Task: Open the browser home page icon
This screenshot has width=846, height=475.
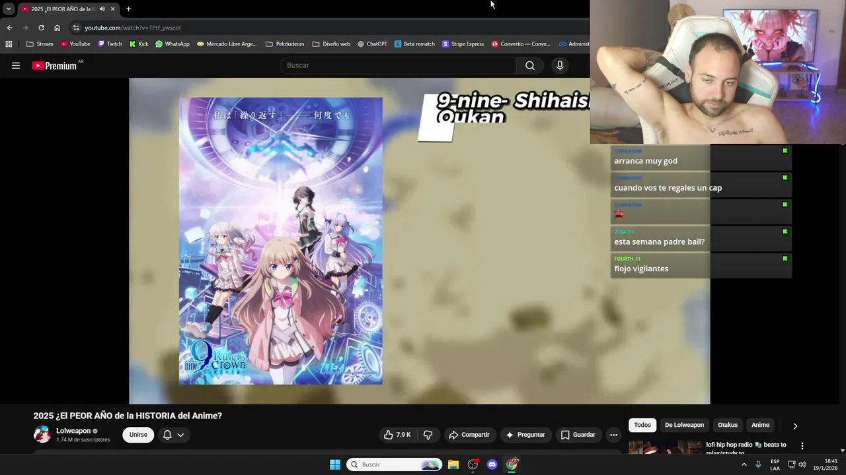Action: [x=57, y=28]
